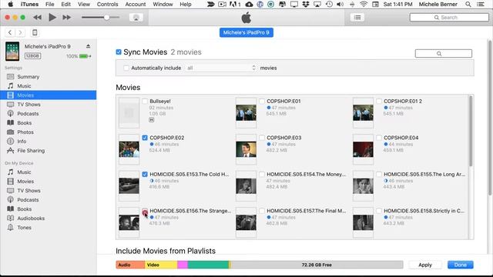Click the Audio segment of storage bar

[130, 265]
